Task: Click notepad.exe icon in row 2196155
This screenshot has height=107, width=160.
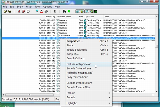Action: 58,35
